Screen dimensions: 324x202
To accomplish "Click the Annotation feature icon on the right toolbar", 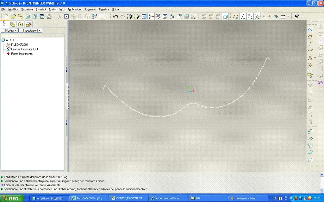I will click(x=310, y=75).
